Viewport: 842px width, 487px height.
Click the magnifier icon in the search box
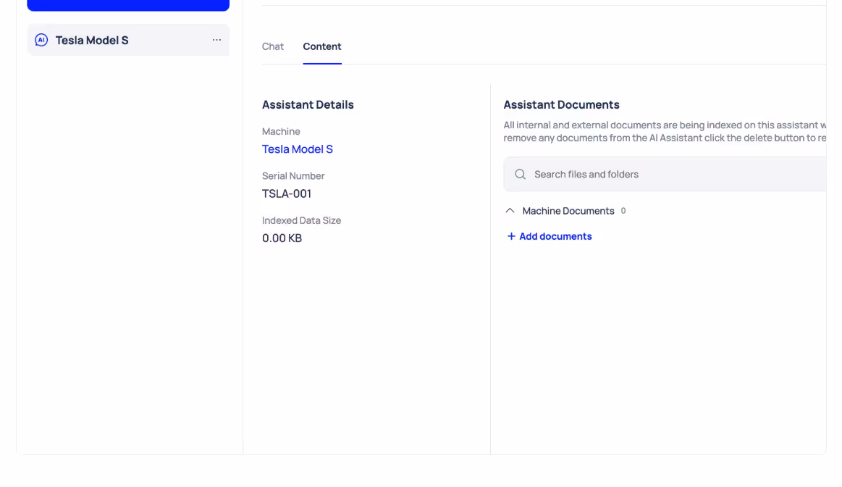(520, 174)
